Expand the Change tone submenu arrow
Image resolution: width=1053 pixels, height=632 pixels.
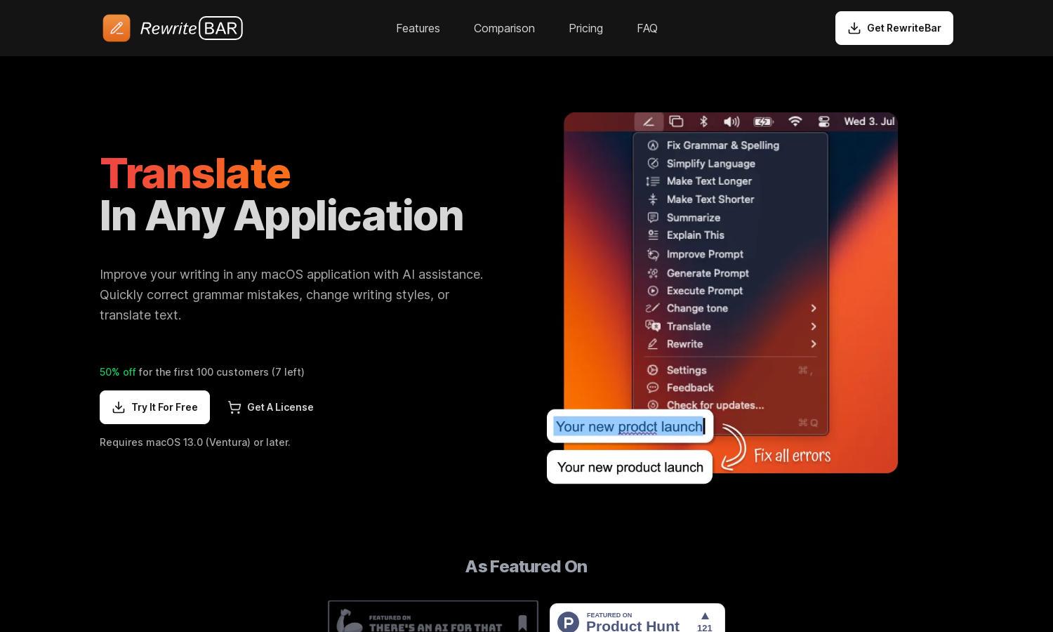tap(814, 308)
